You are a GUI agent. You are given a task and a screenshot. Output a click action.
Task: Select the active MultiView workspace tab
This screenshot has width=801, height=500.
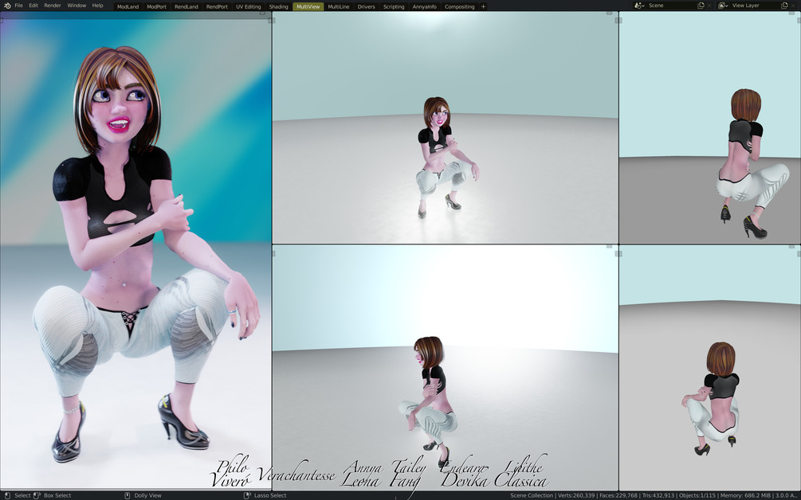308,6
